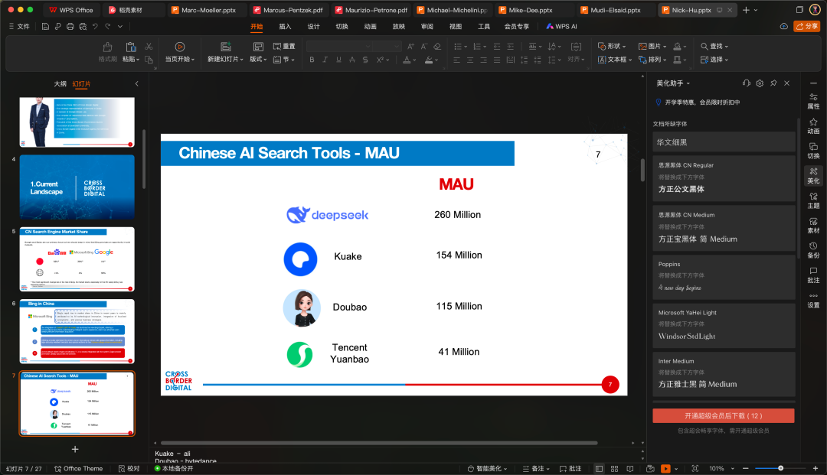Click Proofread (校对) in status bar
The image size is (827, 475).
(129, 469)
